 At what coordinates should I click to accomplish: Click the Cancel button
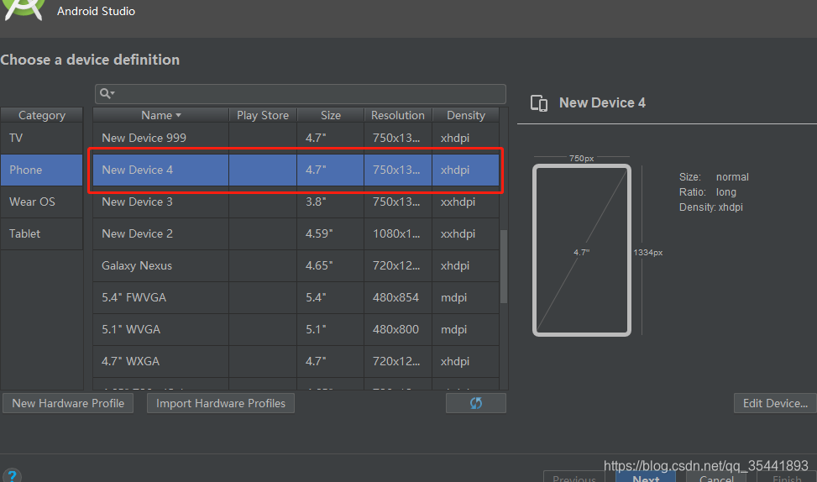(x=716, y=477)
